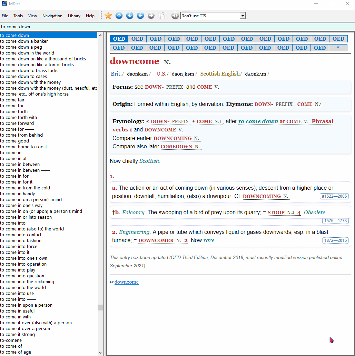Select 'to come down a peg' in the word list

22,47
